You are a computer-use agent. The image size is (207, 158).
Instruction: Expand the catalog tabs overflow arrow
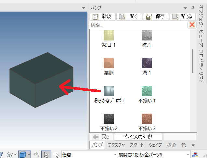click(x=193, y=145)
